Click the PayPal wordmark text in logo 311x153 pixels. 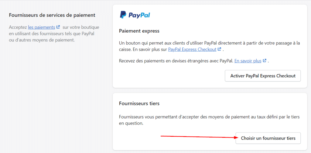139,15
